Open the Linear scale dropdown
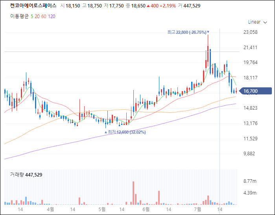 (x=257, y=22)
